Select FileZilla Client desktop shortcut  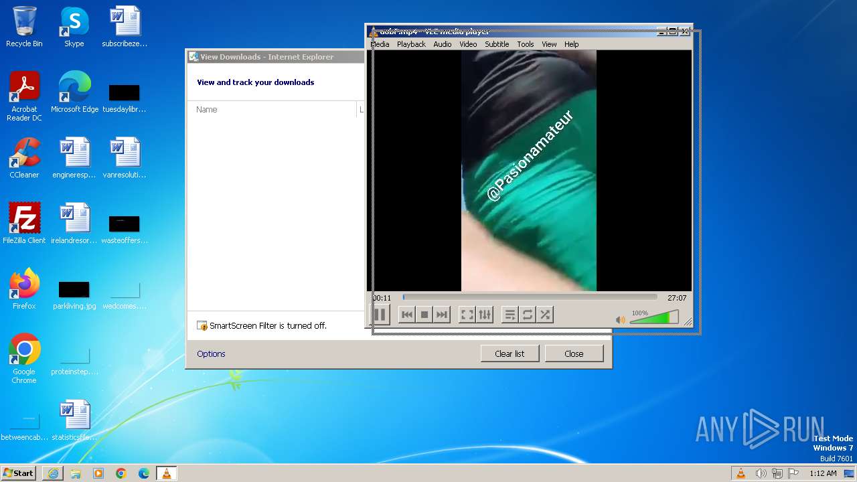click(24, 224)
